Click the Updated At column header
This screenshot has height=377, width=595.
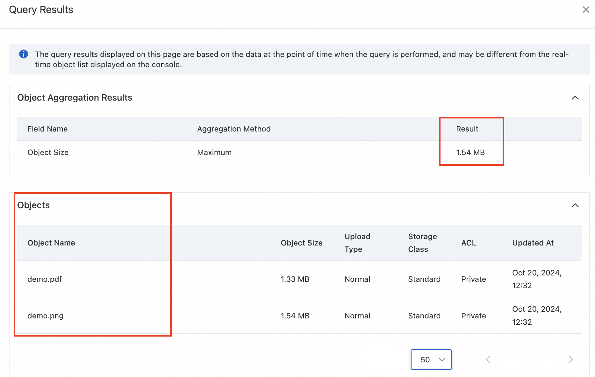coord(533,243)
